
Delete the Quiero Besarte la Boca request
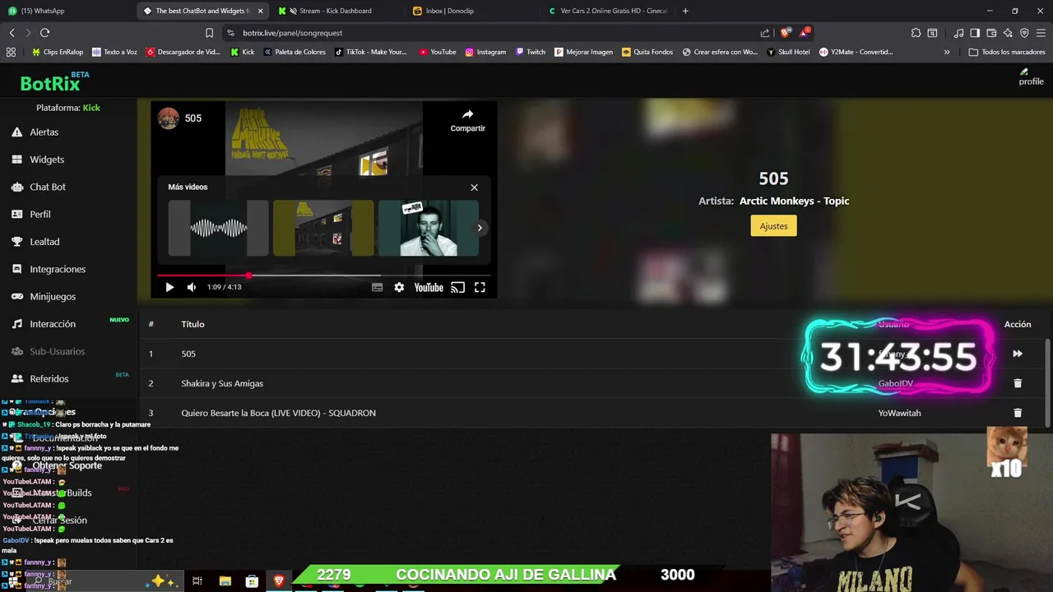[x=1018, y=413]
